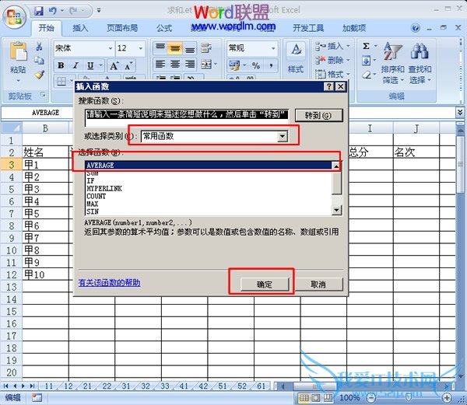The image size is (467, 405).
Task: Align text to top of cell
Action: coord(160,47)
